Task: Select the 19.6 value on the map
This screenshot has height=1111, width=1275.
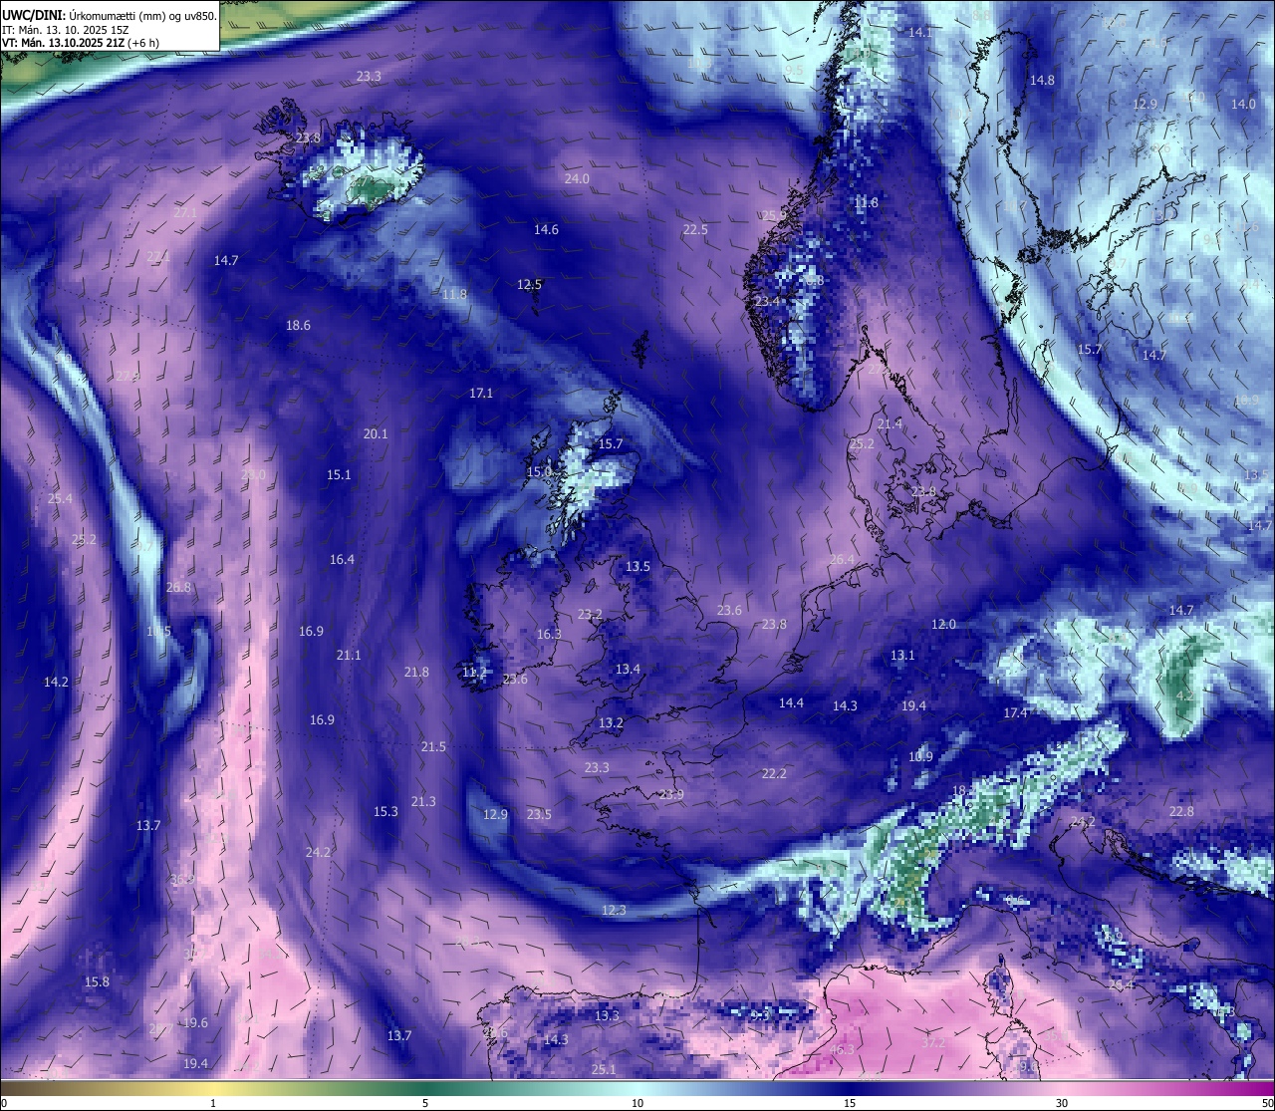Action: pyautogui.click(x=195, y=1022)
